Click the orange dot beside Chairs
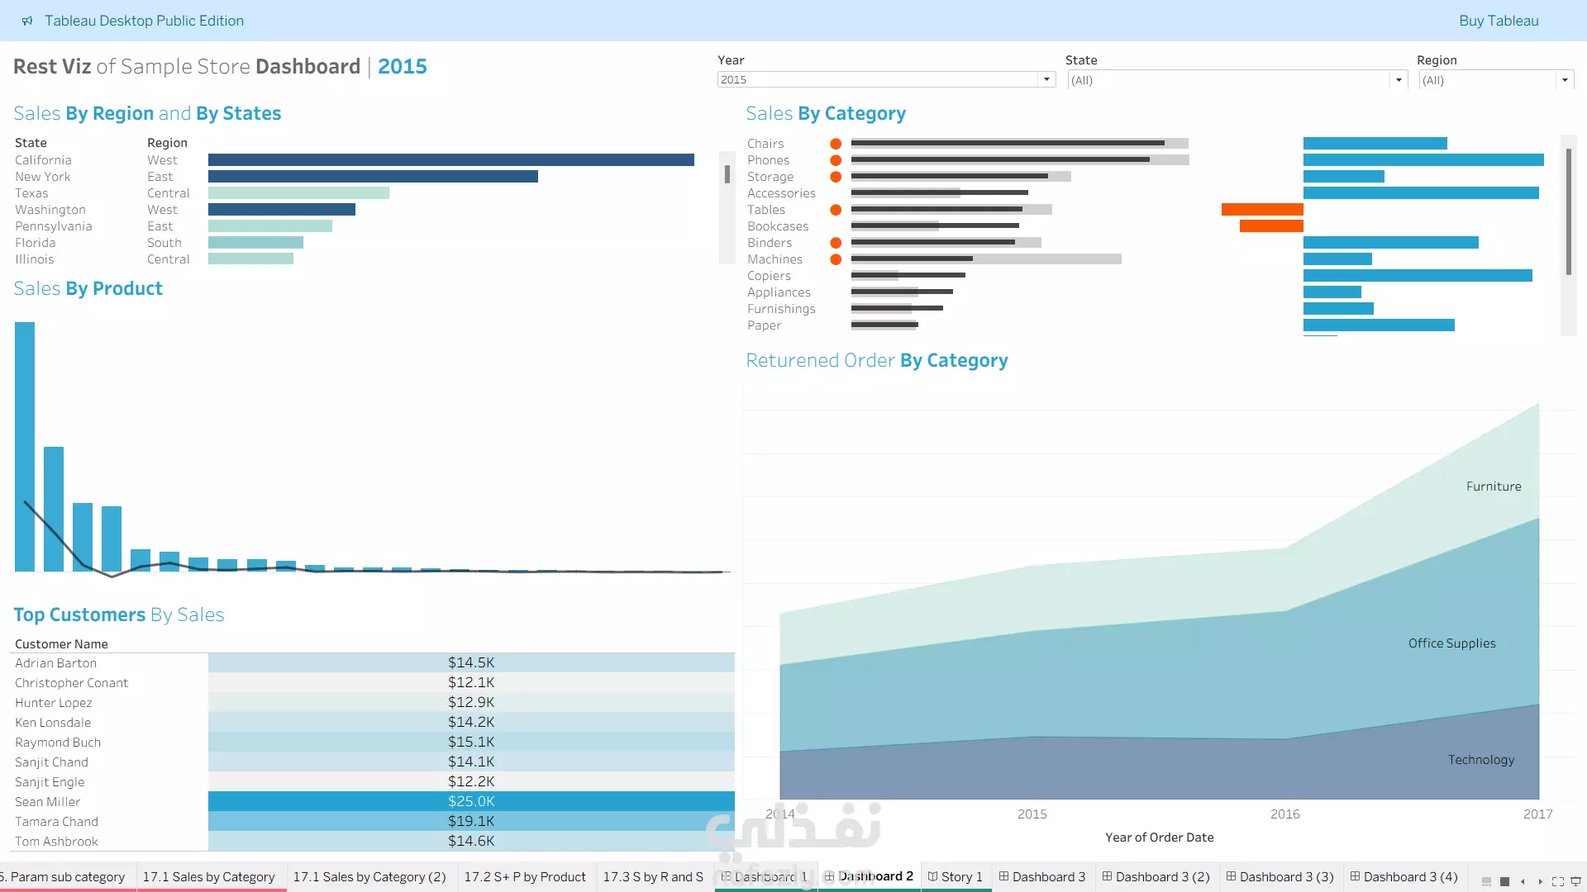Image resolution: width=1587 pixels, height=892 pixels. pos(836,144)
